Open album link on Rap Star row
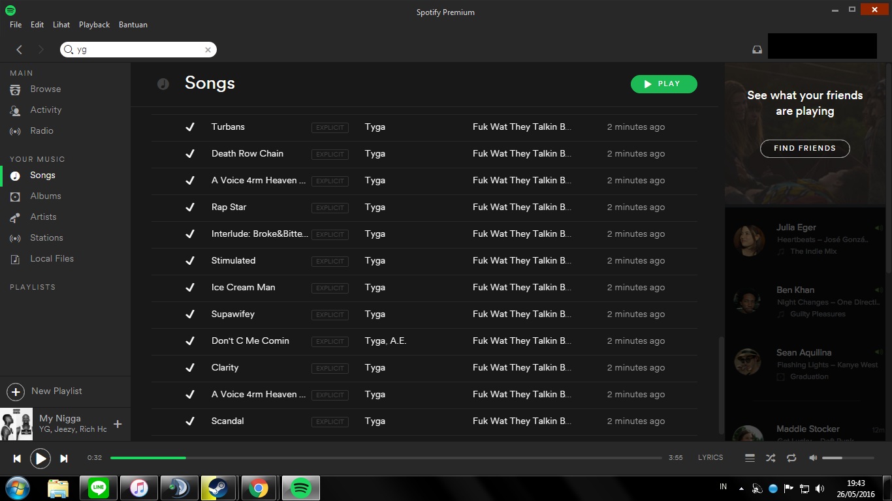The width and height of the screenshot is (892, 501). tap(522, 207)
